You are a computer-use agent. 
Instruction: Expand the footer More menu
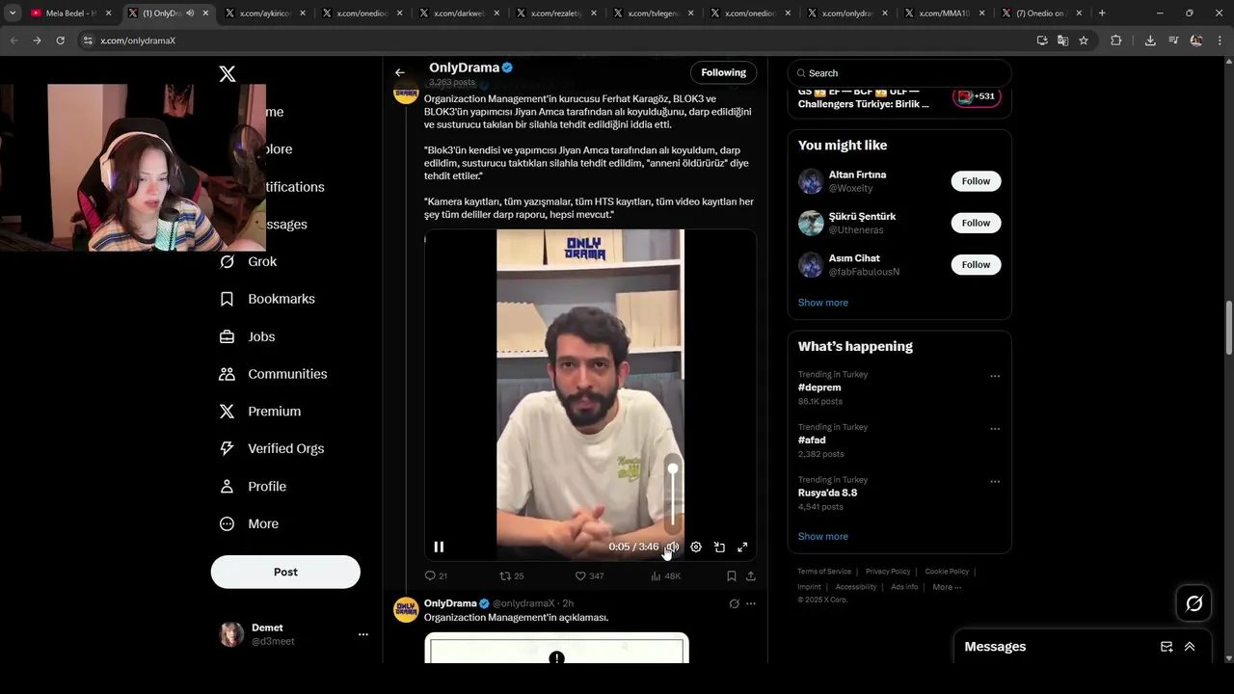click(x=947, y=587)
